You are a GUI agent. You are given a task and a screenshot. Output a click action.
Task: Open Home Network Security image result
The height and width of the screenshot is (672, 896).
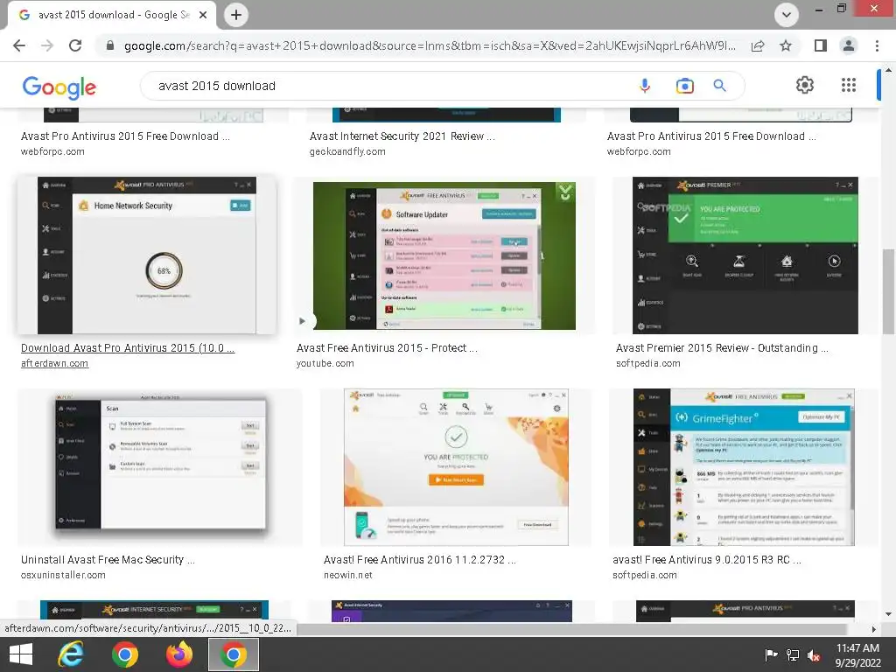(x=147, y=255)
